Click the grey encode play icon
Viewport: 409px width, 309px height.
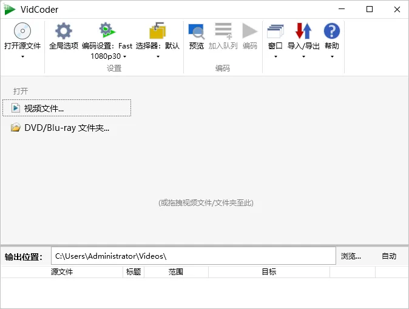click(x=249, y=31)
